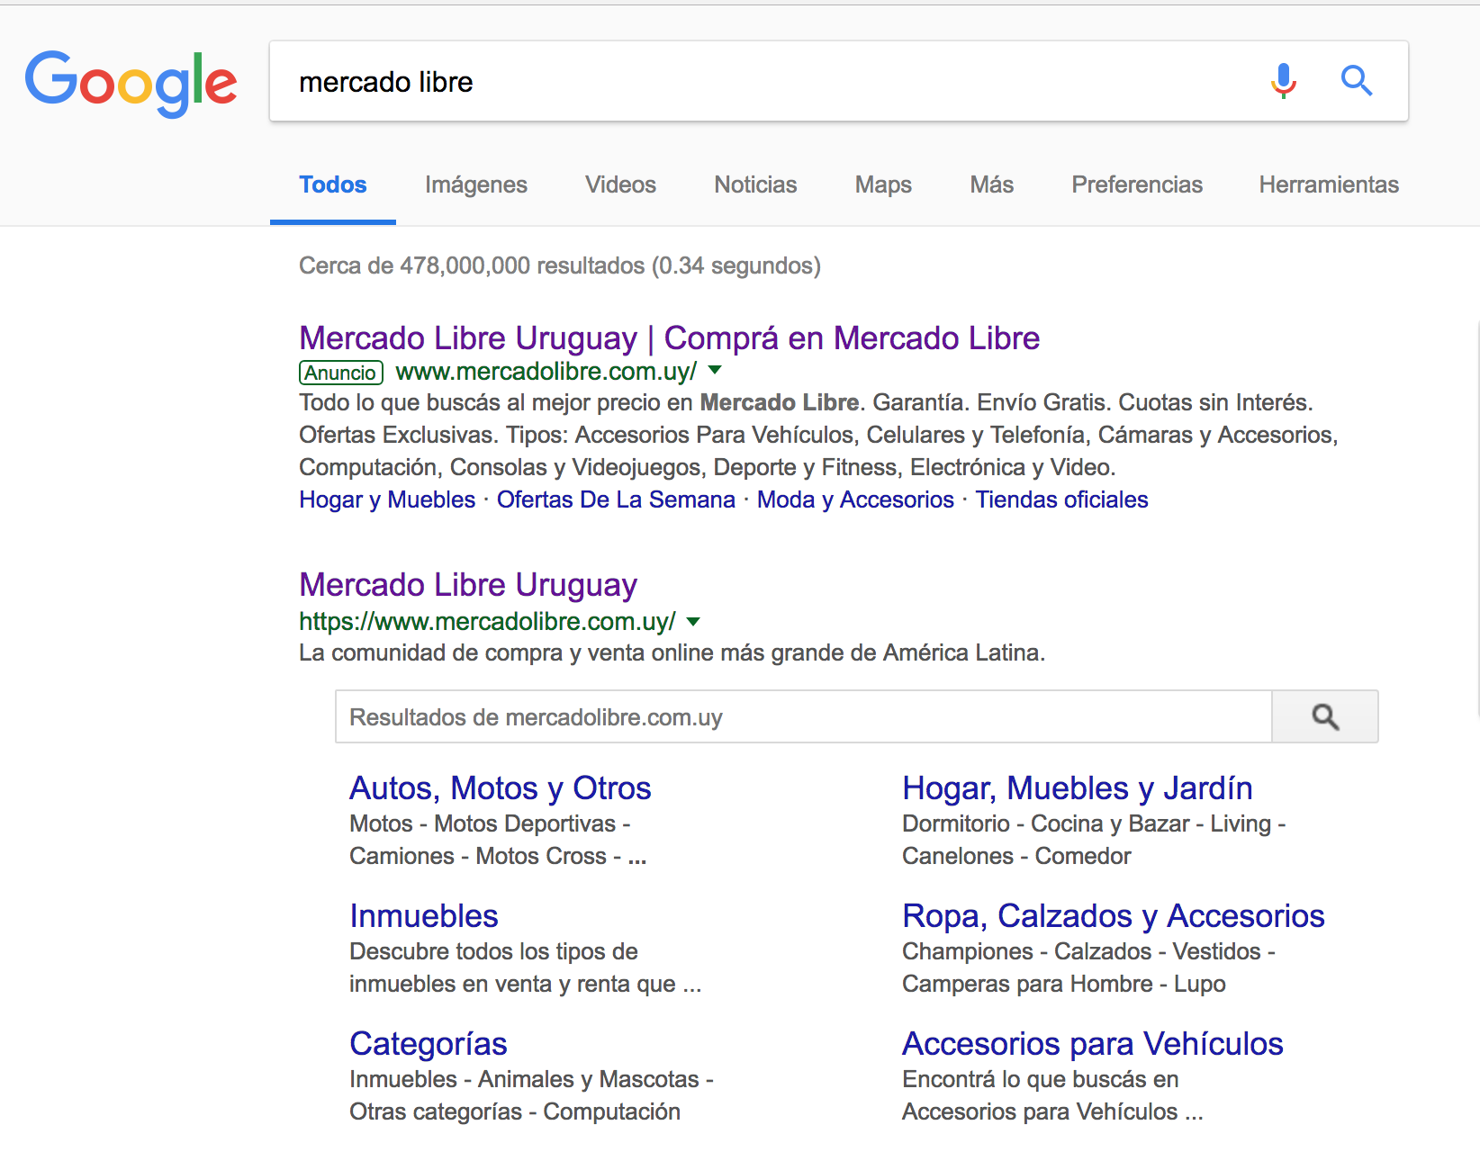1480x1161 pixels.
Task: Open dropdown arrow beside https://www.mercadolibre.com.uy/
Action: pos(693,621)
